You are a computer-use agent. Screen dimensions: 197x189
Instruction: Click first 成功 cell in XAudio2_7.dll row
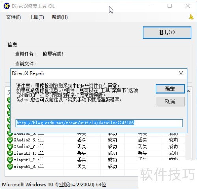tap(112, 146)
